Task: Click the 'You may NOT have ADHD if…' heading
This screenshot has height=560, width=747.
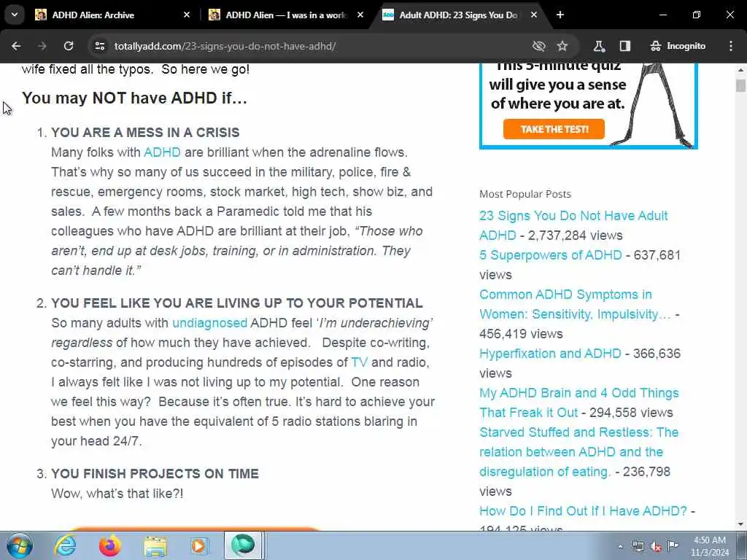Action: pyautogui.click(x=134, y=98)
